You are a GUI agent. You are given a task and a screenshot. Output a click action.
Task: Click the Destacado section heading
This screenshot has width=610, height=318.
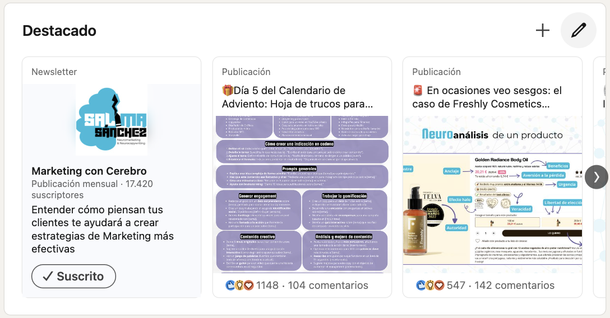coord(59,31)
